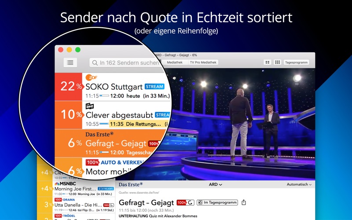The height and width of the screenshot is (220, 352).
Task: Click the SOKO Stuttgart progress bar
Action: tap(104, 95)
